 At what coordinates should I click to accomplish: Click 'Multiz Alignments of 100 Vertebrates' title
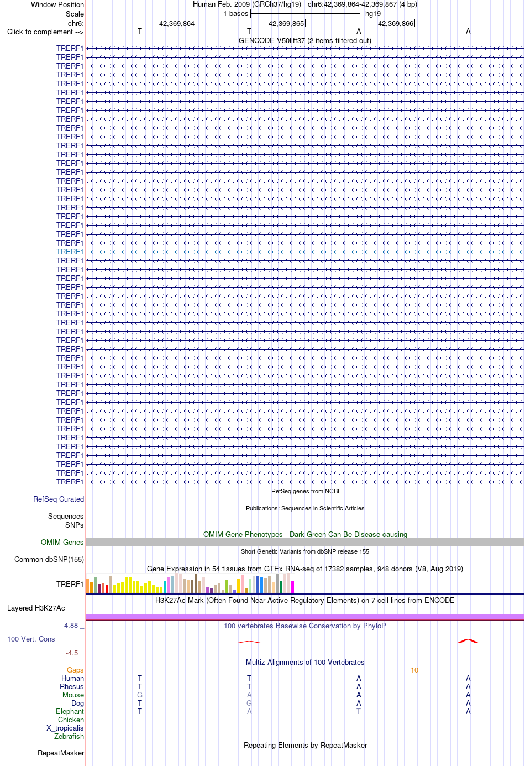pos(305,662)
